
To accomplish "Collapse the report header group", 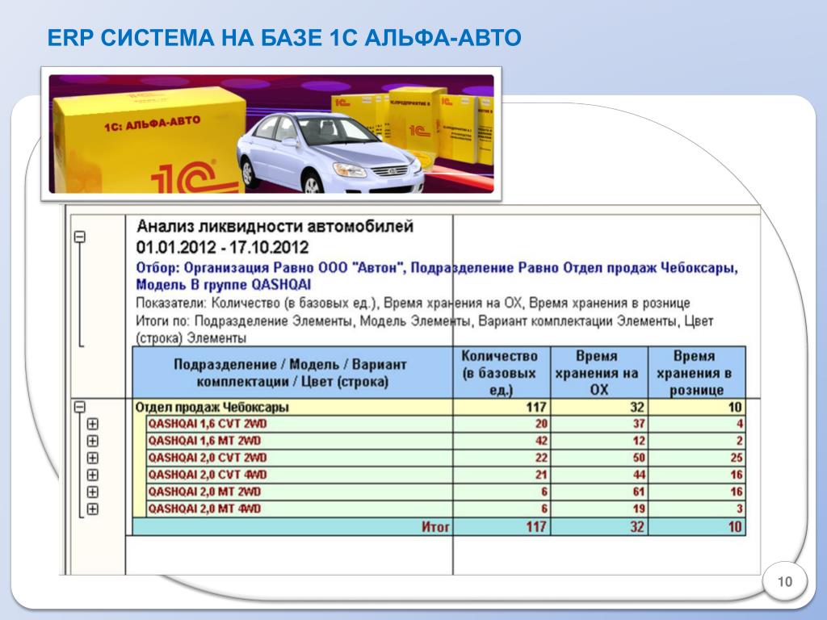I will (x=80, y=237).
